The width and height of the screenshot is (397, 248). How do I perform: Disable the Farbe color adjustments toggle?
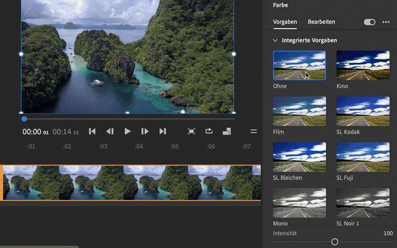(x=370, y=22)
